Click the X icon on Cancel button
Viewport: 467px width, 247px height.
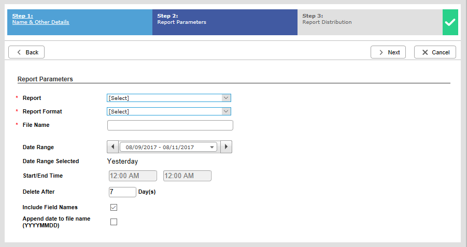tap(425, 52)
